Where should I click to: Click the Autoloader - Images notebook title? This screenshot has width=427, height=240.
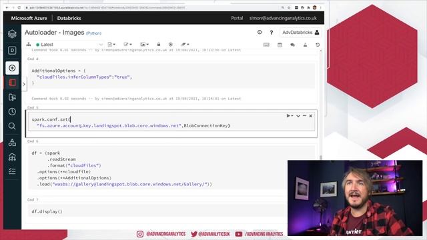(x=55, y=33)
